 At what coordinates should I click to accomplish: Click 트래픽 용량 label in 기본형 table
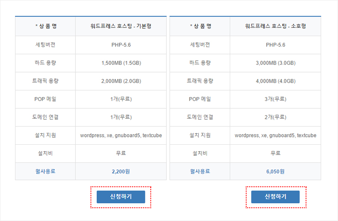[x=46, y=81]
